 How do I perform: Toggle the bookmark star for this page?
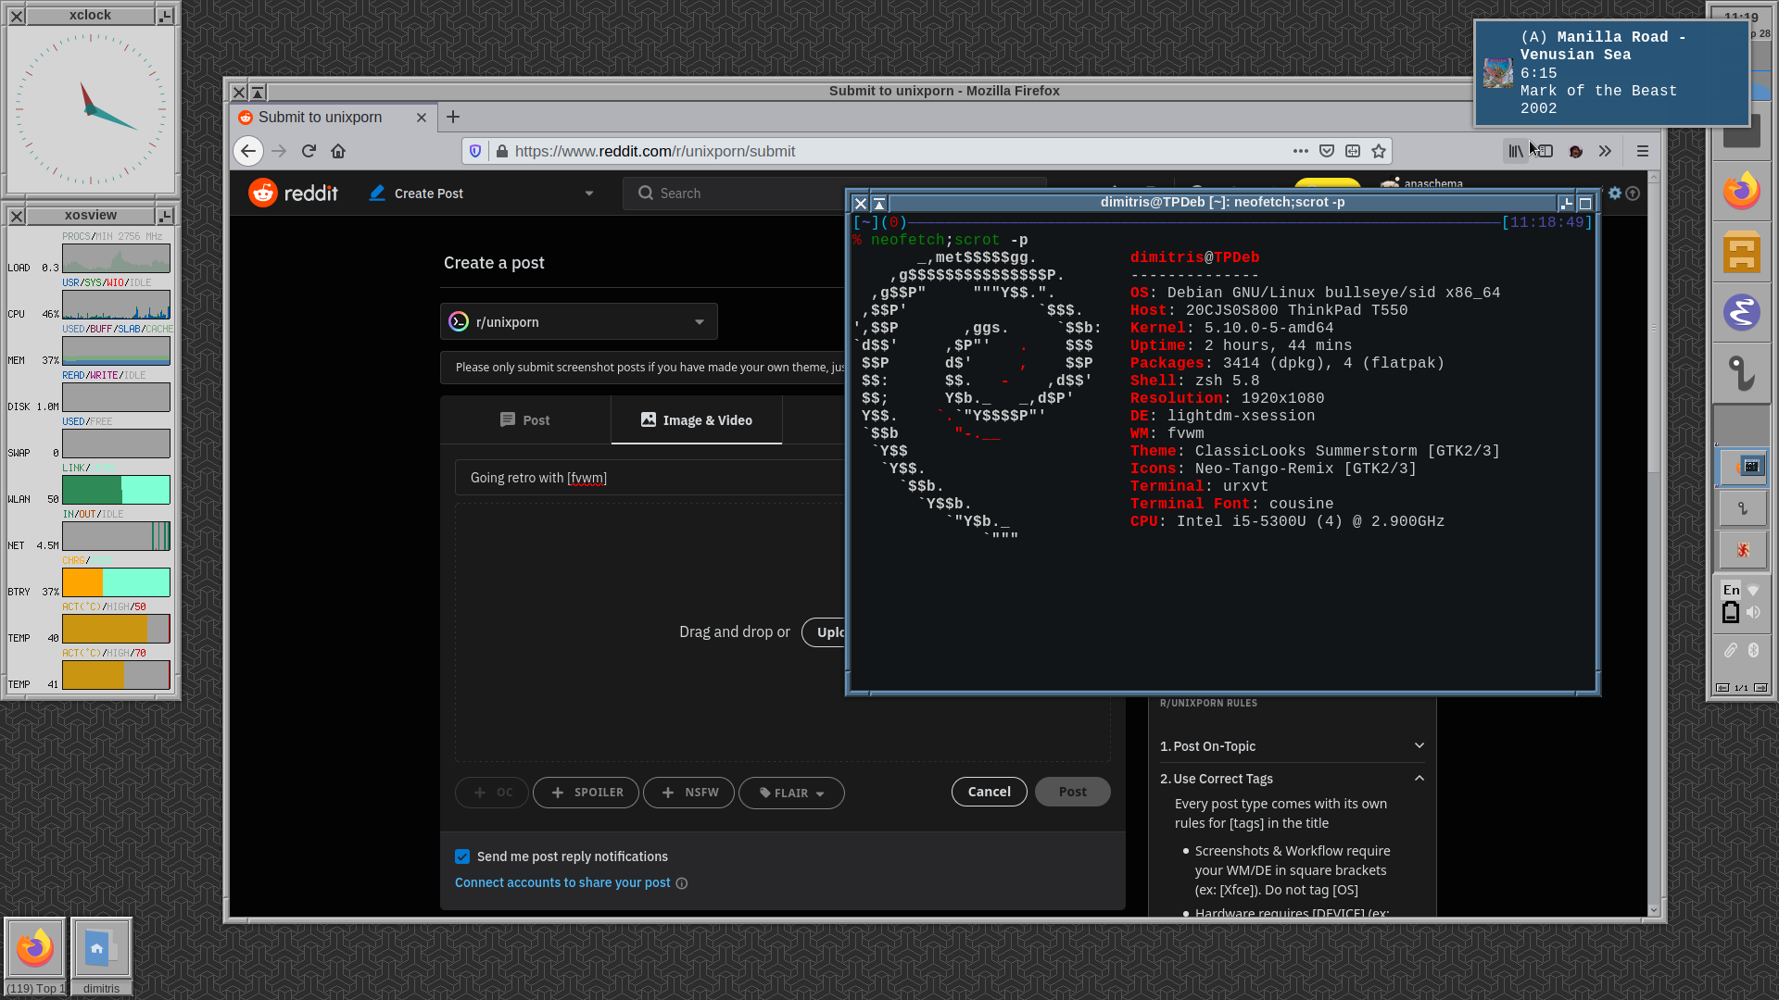[x=1378, y=151]
